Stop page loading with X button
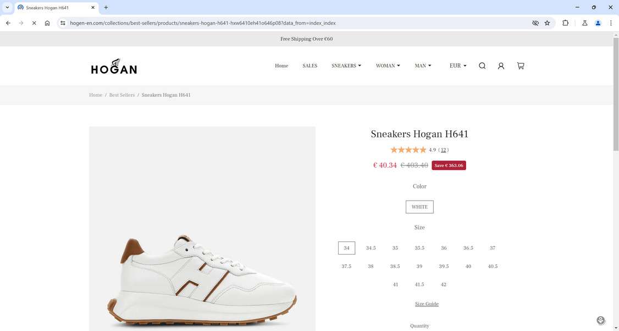The width and height of the screenshot is (619, 331). 34,23
